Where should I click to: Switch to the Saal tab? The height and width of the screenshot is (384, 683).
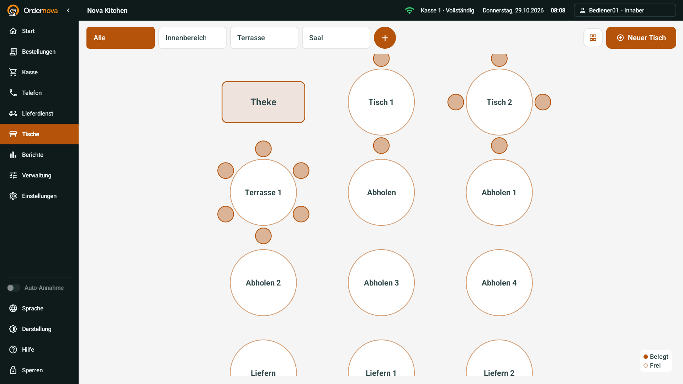tap(336, 38)
